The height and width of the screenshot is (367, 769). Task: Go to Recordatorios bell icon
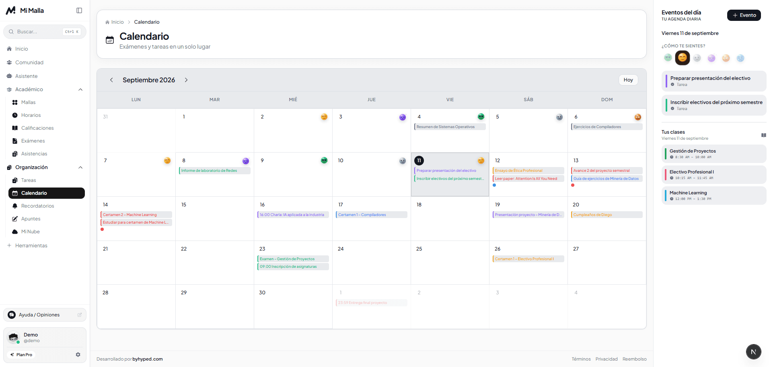15,206
